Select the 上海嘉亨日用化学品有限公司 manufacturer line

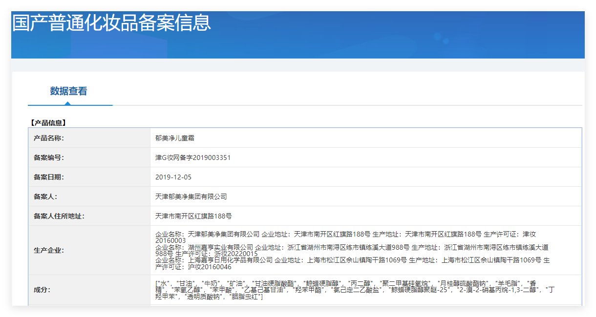pos(352,263)
